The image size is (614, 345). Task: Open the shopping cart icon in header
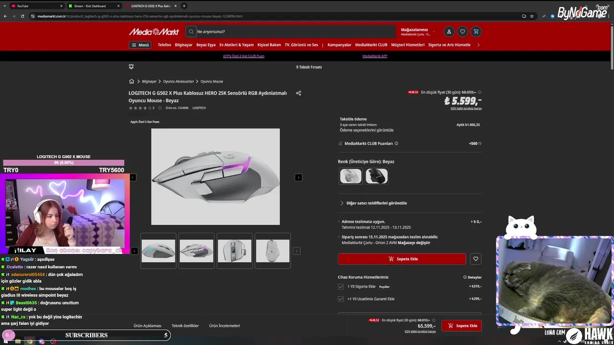pos(476,32)
